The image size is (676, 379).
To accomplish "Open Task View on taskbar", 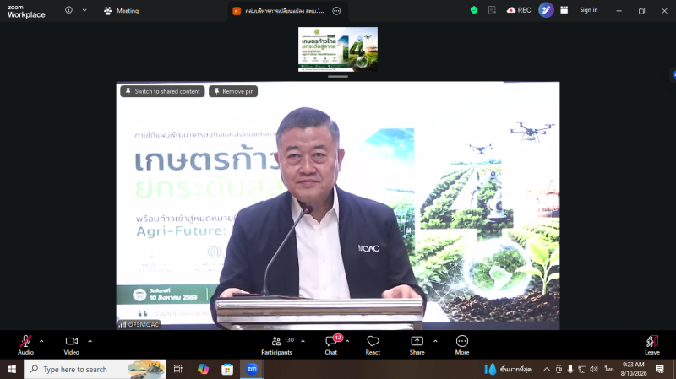I will click(x=178, y=369).
